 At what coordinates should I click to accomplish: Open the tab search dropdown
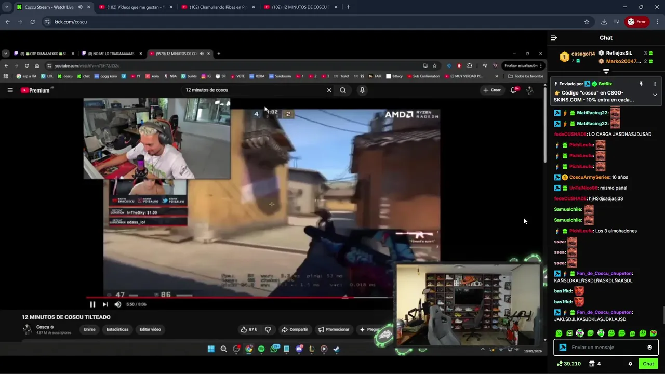6,7
